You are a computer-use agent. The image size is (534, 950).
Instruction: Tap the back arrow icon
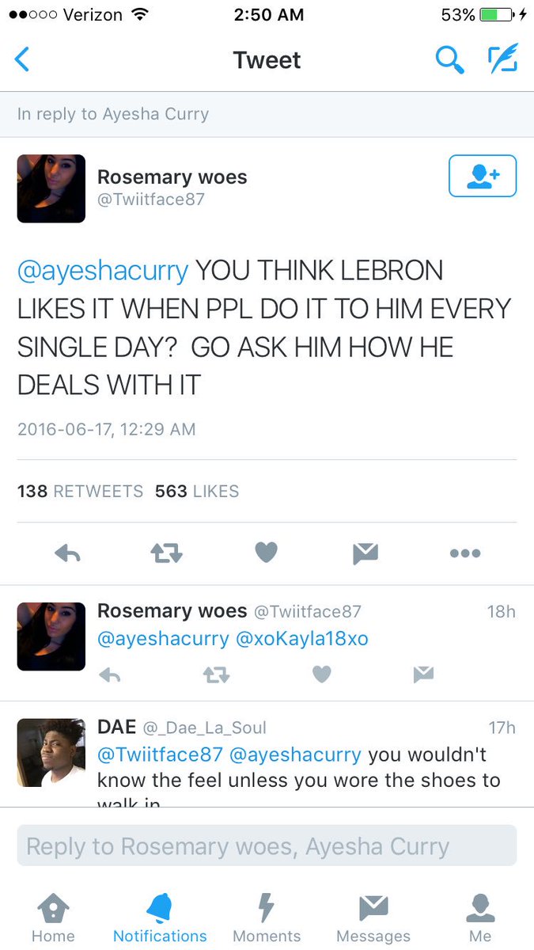[x=22, y=59]
